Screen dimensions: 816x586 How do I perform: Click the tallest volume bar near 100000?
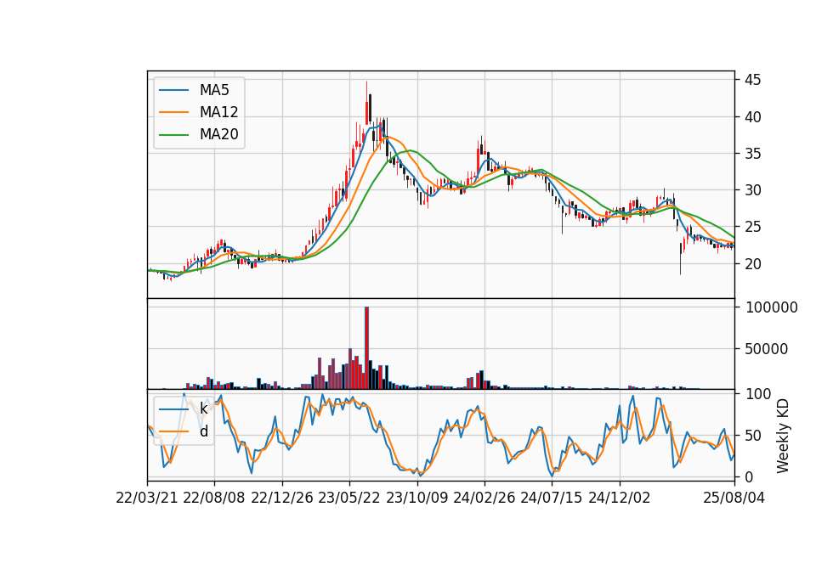[x=366, y=348]
